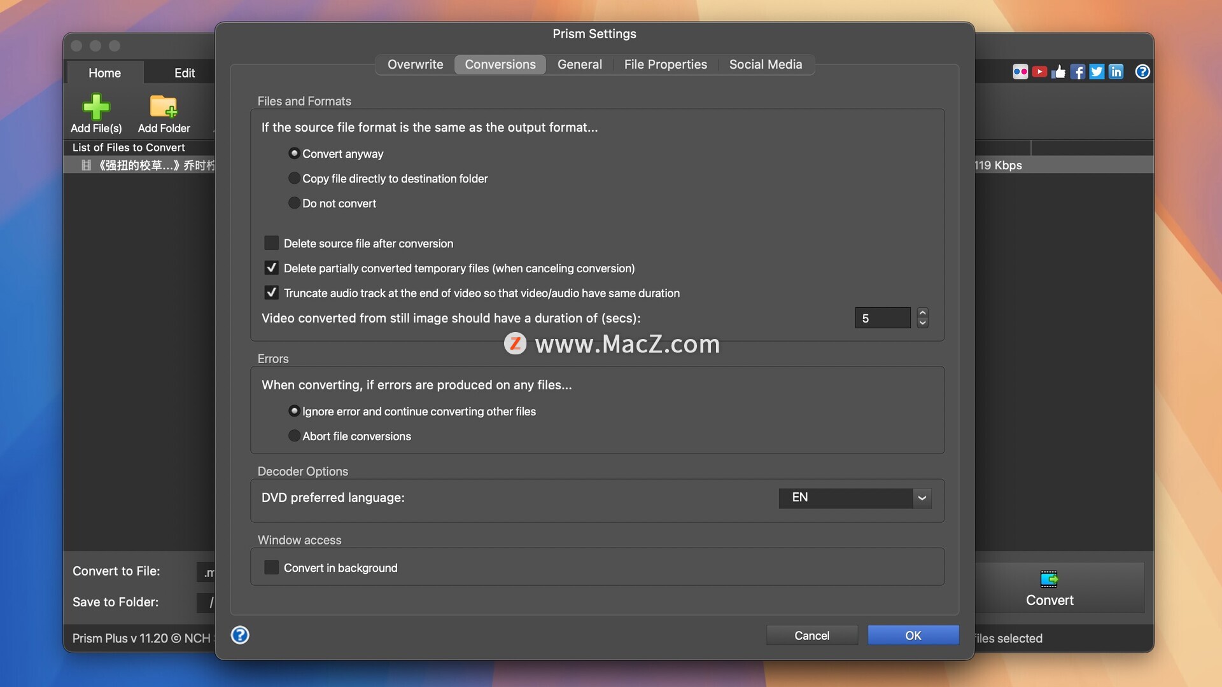Screen dimensions: 1222x687
Task: Open the LinkedIn share icon
Action: point(1116,72)
